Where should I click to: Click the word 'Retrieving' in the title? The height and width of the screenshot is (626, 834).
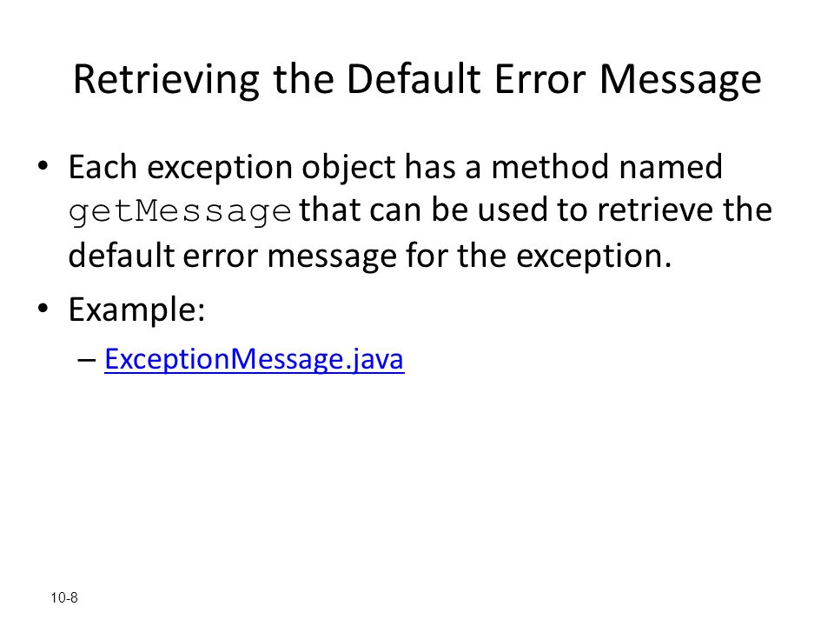(x=166, y=80)
